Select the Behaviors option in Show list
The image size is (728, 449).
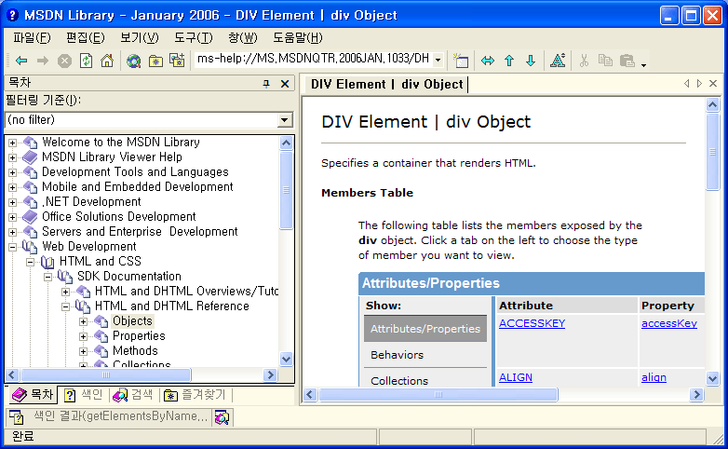point(397,355)
